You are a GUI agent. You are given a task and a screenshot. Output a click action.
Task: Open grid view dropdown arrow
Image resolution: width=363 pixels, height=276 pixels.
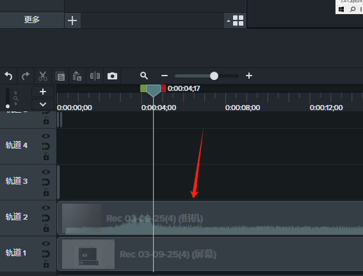[x=229, y=21]
